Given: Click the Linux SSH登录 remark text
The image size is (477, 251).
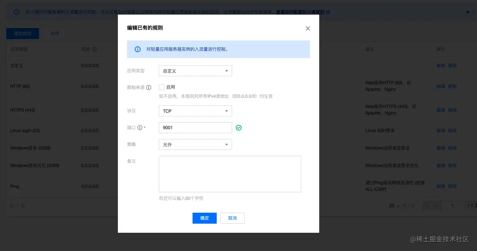Looking at the screenshot, I should [x=380, y=131].
